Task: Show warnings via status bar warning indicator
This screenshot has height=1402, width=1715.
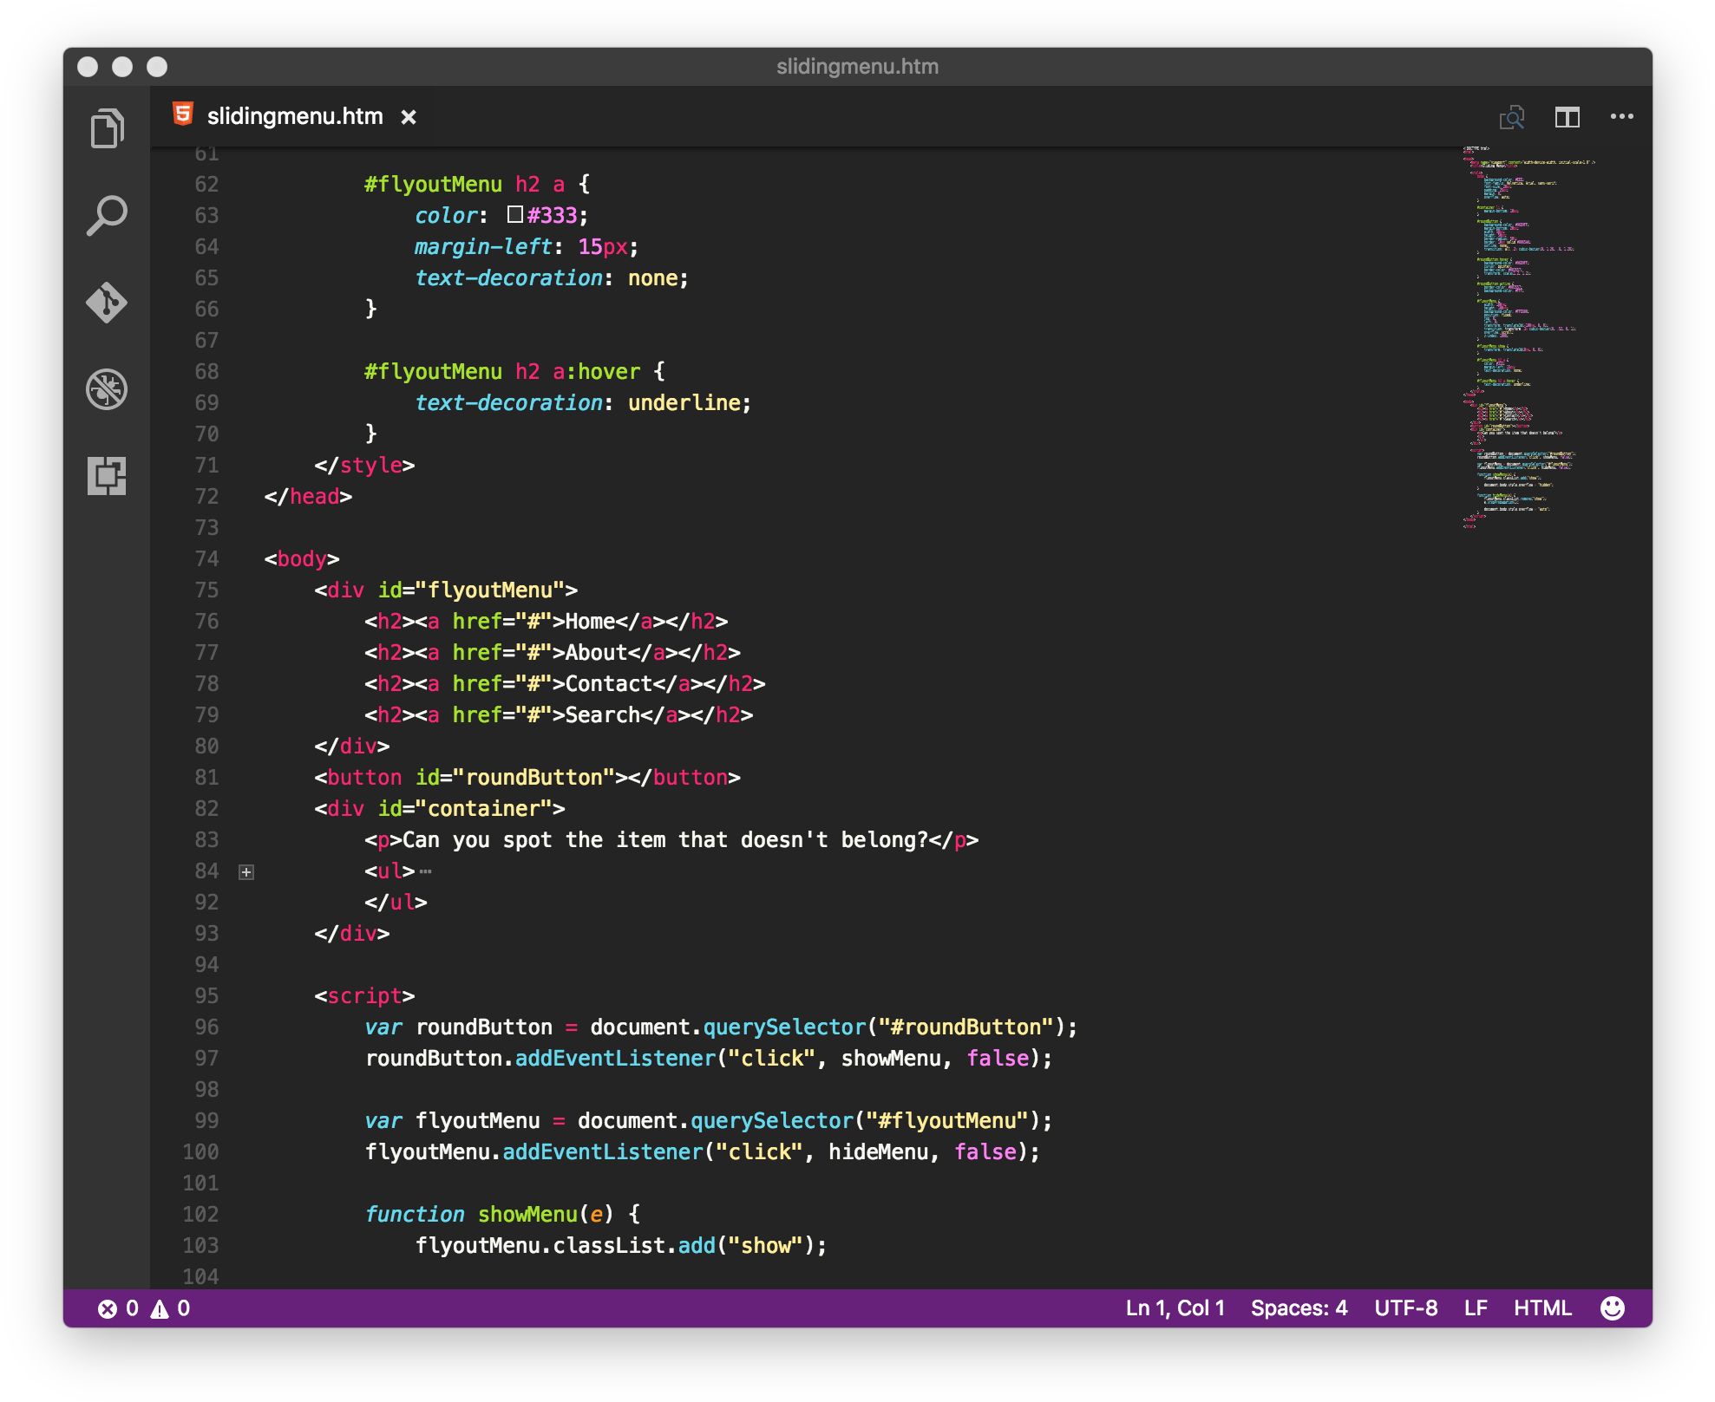Action: tap(170, 1308)
